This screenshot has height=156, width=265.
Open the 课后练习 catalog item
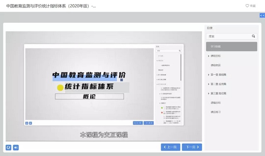215,112
